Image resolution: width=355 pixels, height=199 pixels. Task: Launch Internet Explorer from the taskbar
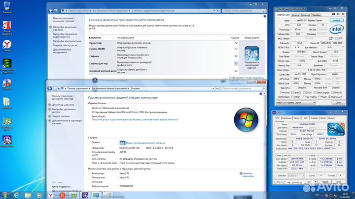[16, 196]
